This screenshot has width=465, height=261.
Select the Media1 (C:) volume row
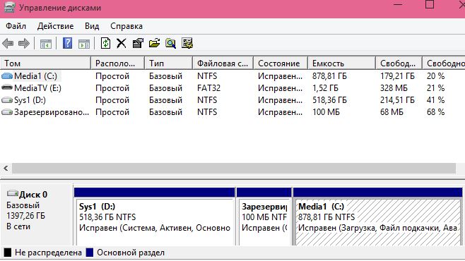[232, 76]
